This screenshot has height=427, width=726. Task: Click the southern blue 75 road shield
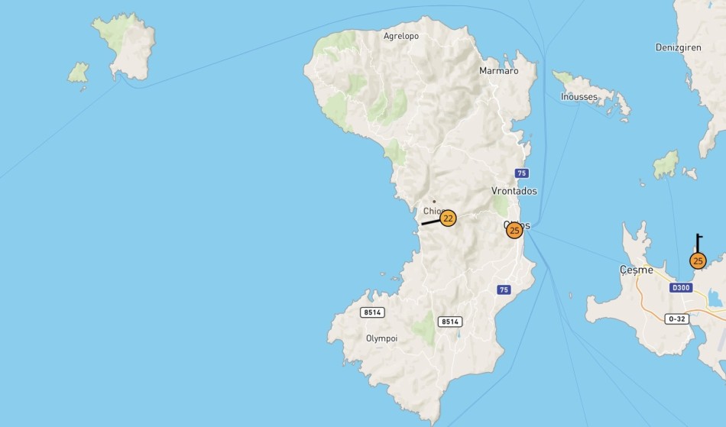(504, 290)
